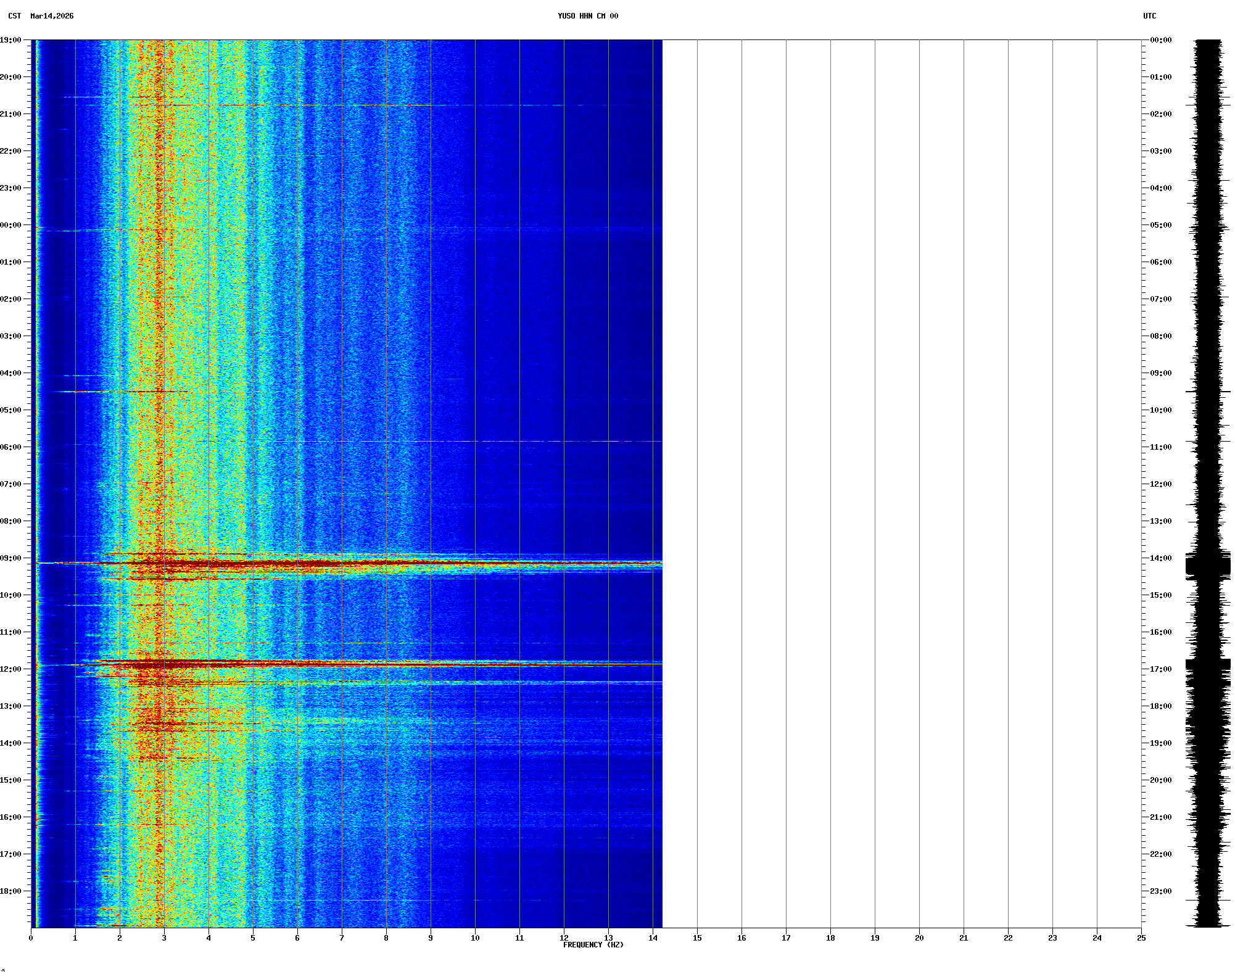
Task: Click the 3 Hz frequency tick label
Action: [164, 938]
